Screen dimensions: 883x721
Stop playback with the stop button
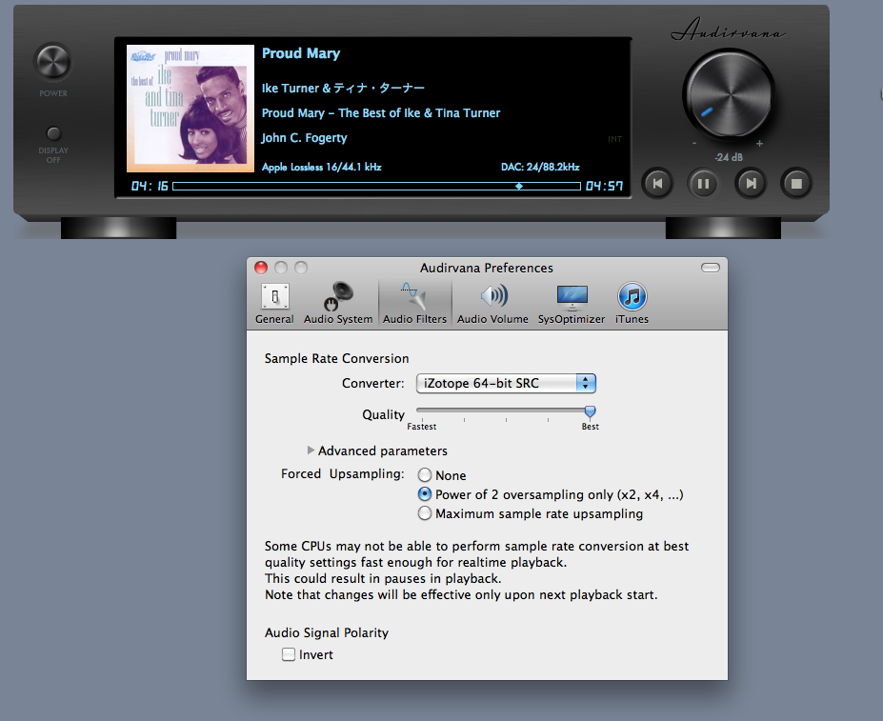(x=796, y=183)
